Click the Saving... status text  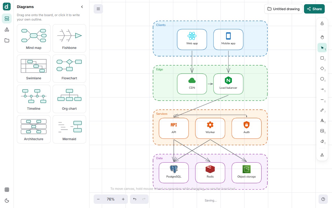(211, 200)
